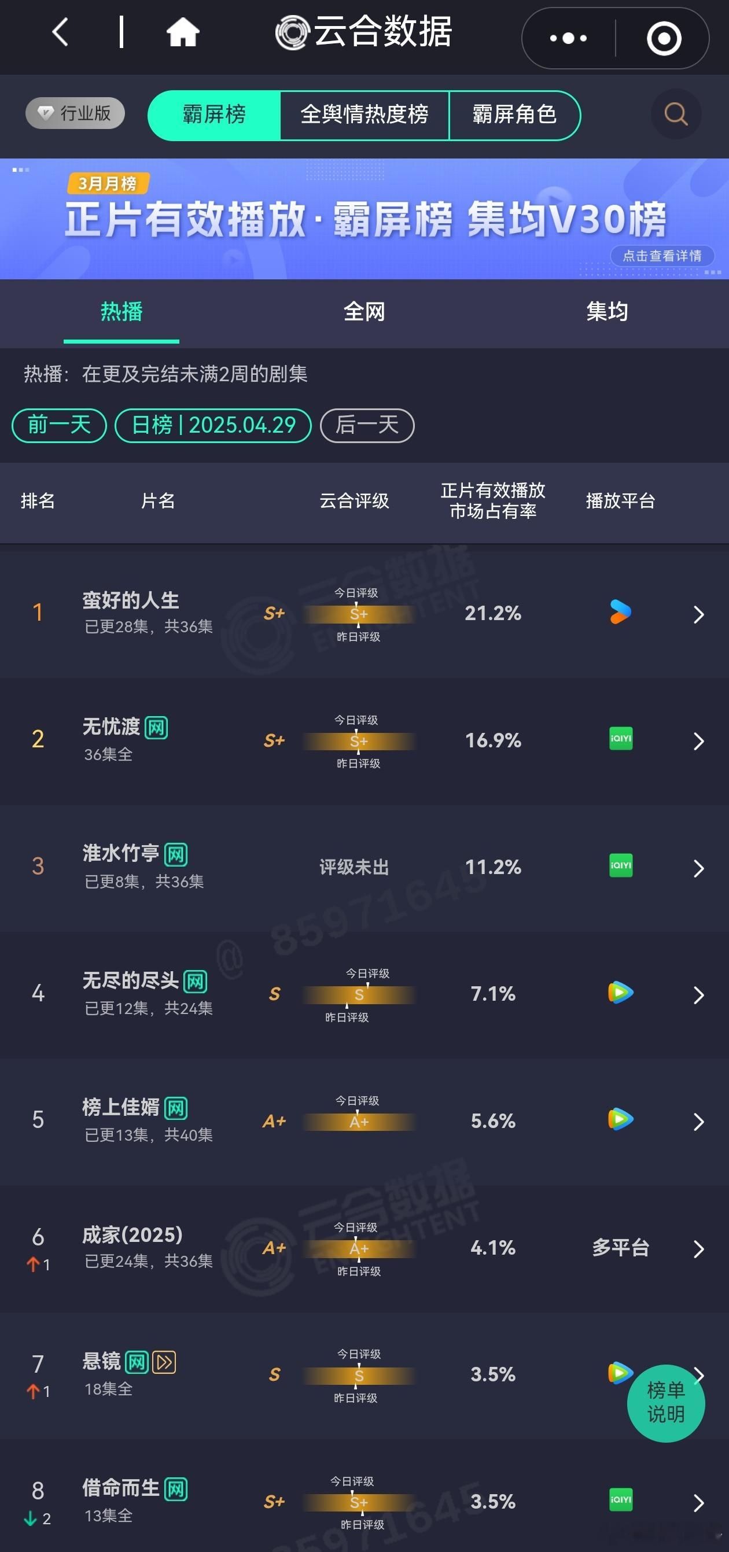Go to 前一天 rankings
729x1552 pixels.
pyautogui.click(x=59, y=425)
